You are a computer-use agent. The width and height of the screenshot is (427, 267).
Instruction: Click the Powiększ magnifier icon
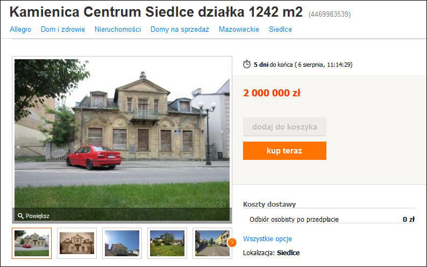tap(20, 216)
